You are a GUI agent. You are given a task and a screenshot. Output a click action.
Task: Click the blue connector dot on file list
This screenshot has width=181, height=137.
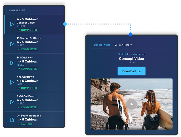click(x=65, y=24)
